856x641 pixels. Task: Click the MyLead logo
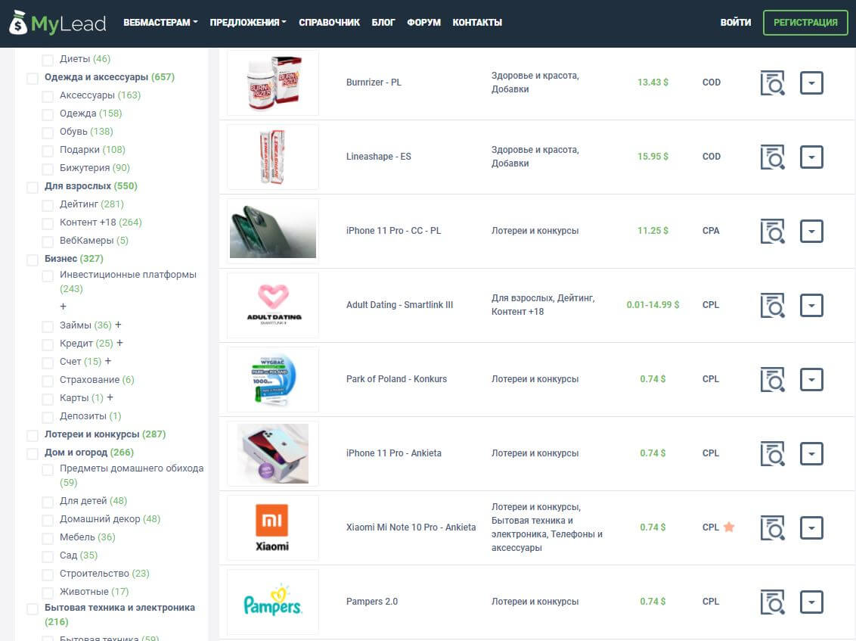tap(57, 23)
